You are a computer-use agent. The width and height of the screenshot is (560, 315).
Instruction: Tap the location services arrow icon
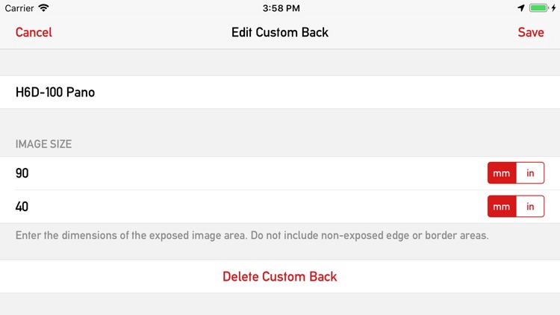[x=521, y=8]
